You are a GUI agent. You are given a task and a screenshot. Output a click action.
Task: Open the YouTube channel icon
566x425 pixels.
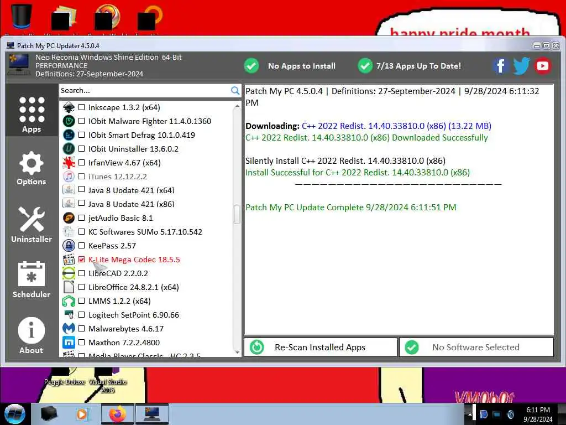click(542, 66)
